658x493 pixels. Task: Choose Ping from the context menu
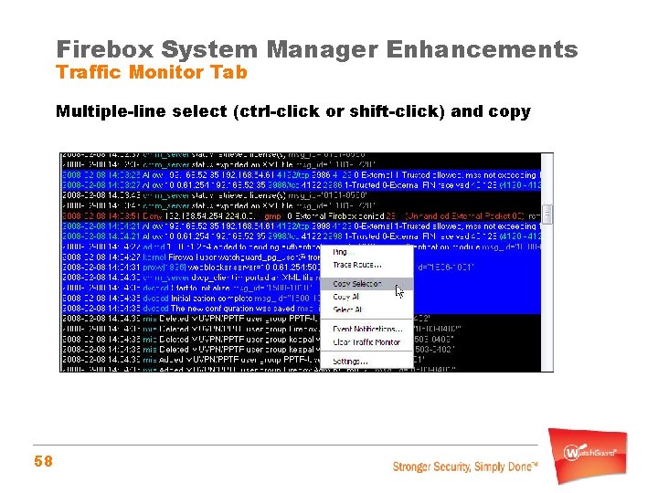(366, 252)
